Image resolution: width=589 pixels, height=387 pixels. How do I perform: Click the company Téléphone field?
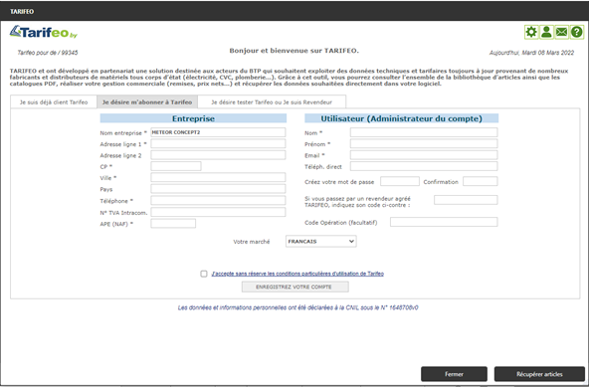pyautogui.click(x=218, y=200)
